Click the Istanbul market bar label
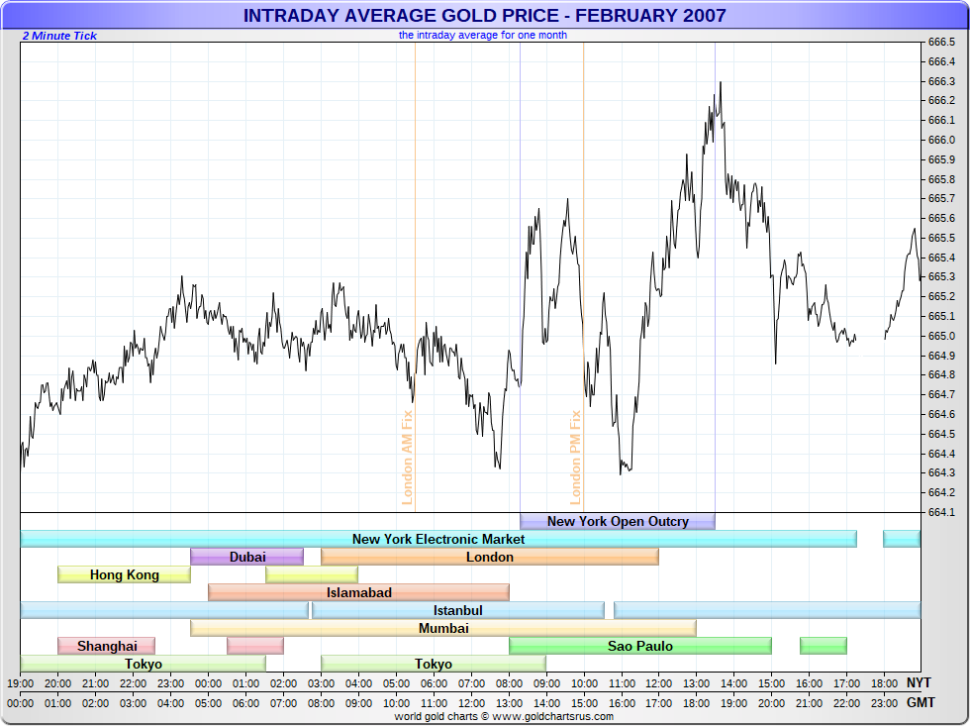 pos(457,611)
